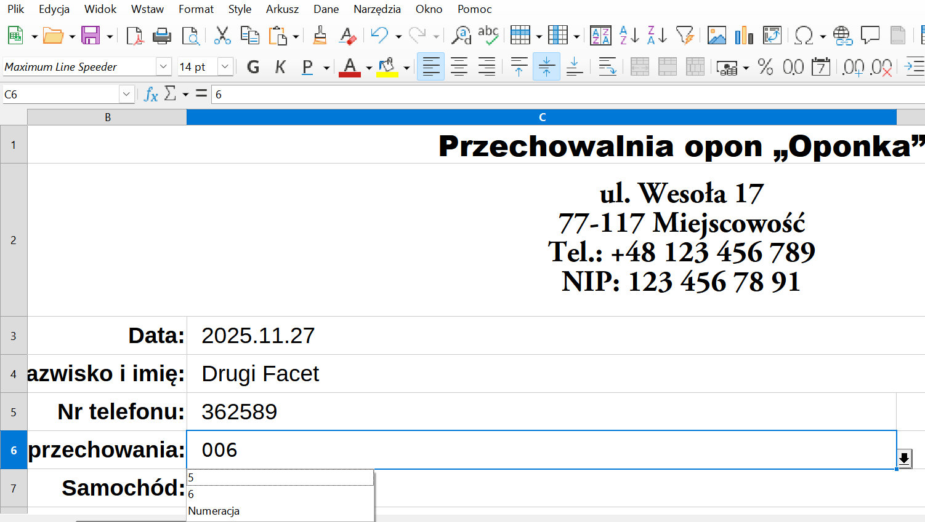Screen dimensions: 925x522
Task: Toggle wrap text
Action: tap(607, 66)
